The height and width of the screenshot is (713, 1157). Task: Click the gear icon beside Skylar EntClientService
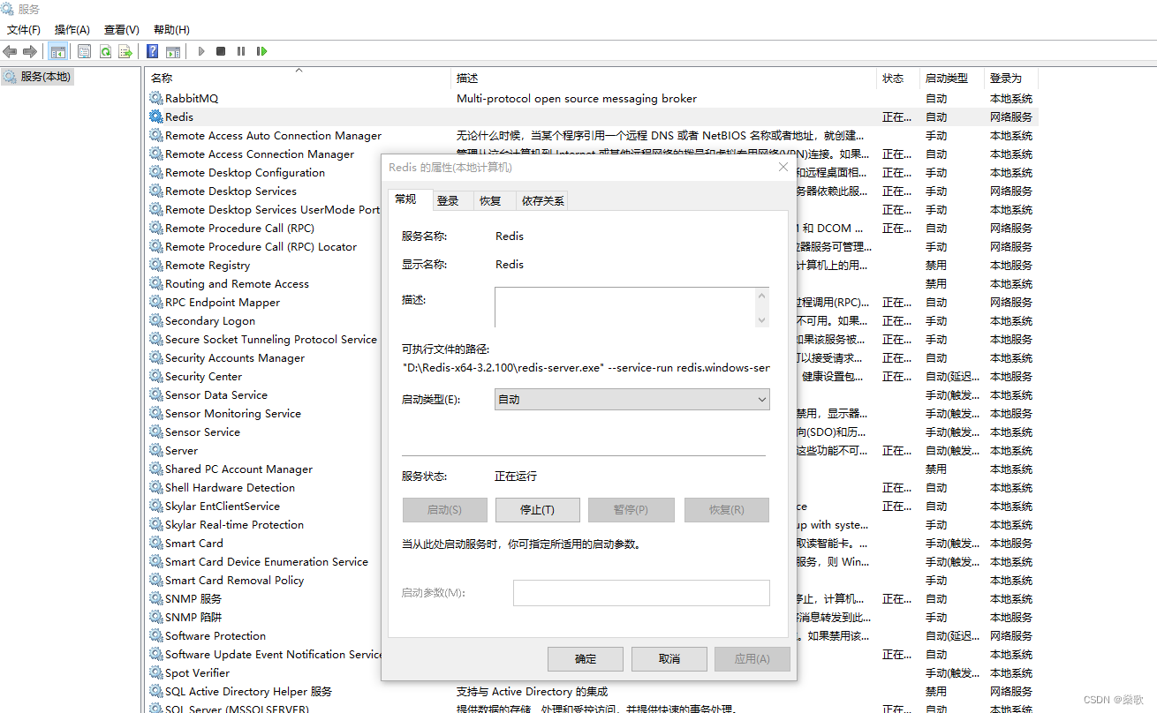pos(156,506)
